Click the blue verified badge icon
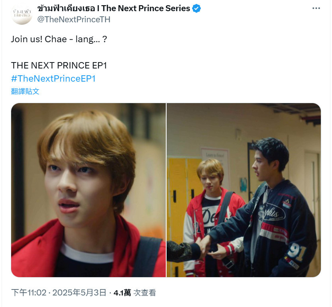 tap(196, 8)
